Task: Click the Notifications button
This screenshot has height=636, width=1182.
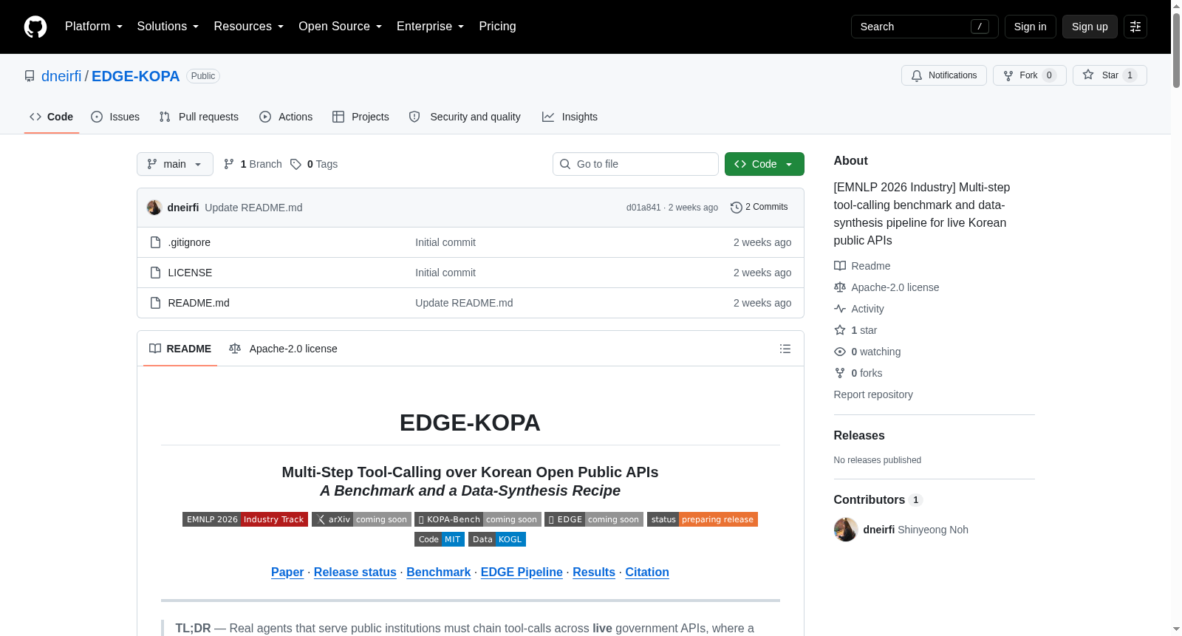Action: pyautogui.click(x=944, y=75)
